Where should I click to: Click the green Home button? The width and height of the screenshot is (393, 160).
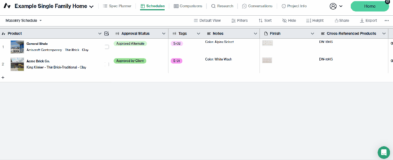click(x=370, y=6)
